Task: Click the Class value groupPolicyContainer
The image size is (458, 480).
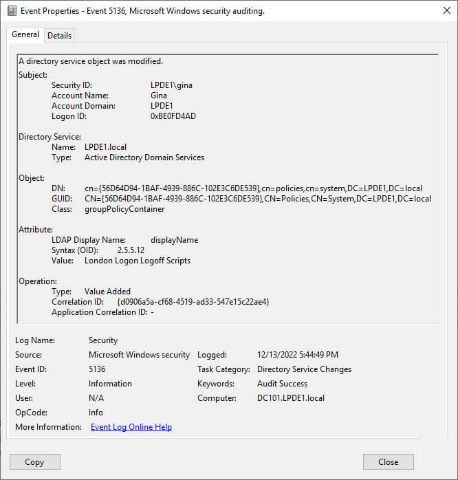Action: pos(124,209)
